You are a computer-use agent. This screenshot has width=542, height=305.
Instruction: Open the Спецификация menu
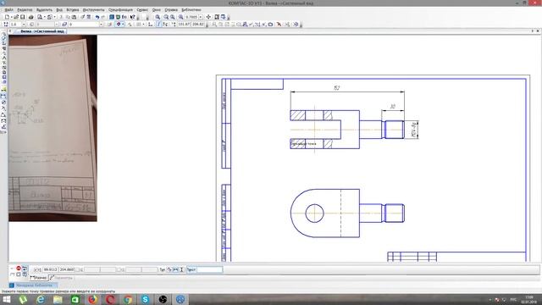point(120,10)
